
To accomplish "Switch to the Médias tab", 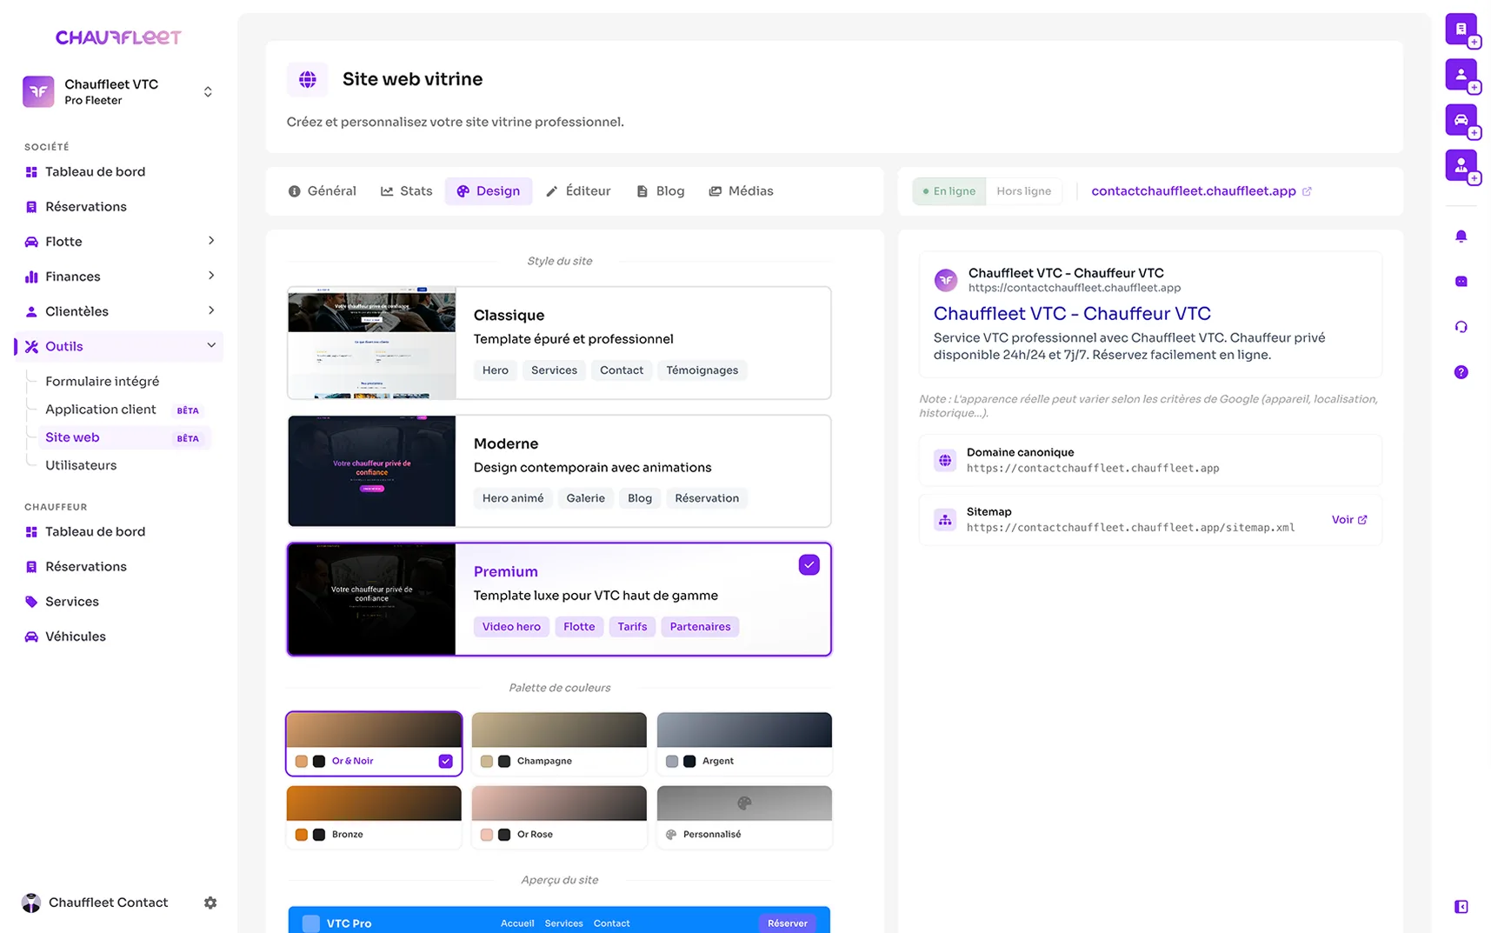I will tap(741, 191).
